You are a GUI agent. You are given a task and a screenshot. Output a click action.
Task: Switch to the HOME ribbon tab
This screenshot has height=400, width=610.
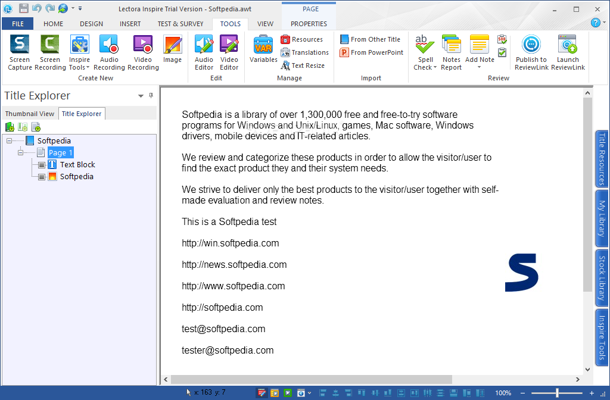click(53, 24)
